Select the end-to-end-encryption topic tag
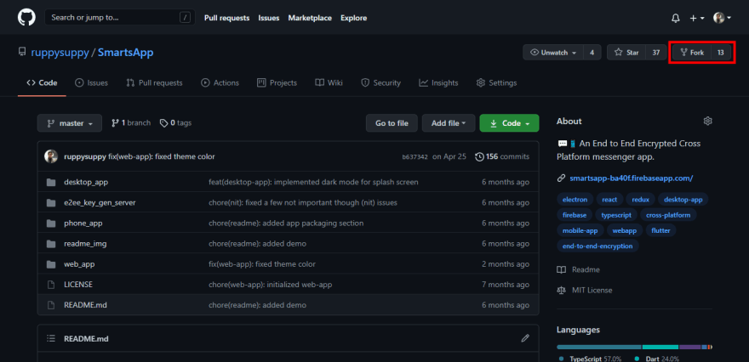The image size is (749, 362). pyautogui.click(x=597, y=246)
